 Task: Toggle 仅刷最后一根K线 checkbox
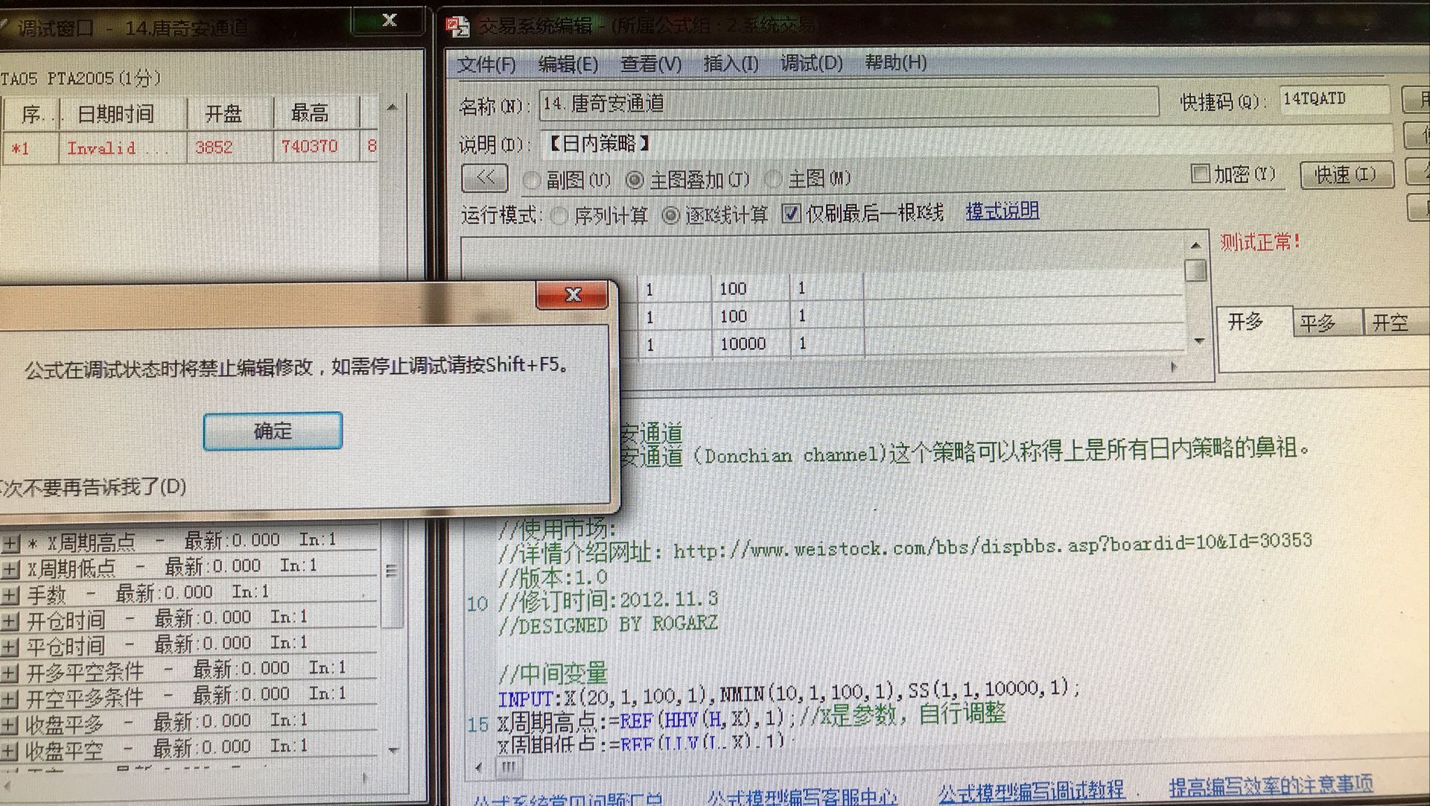click(791, 214)
